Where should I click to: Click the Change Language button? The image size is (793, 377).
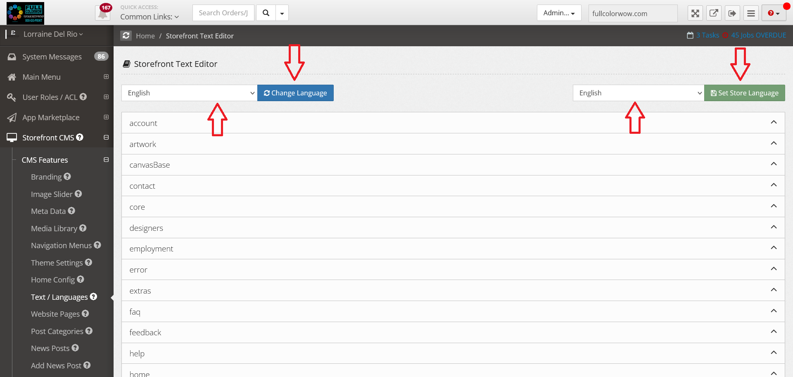click(x=295, y=93)
